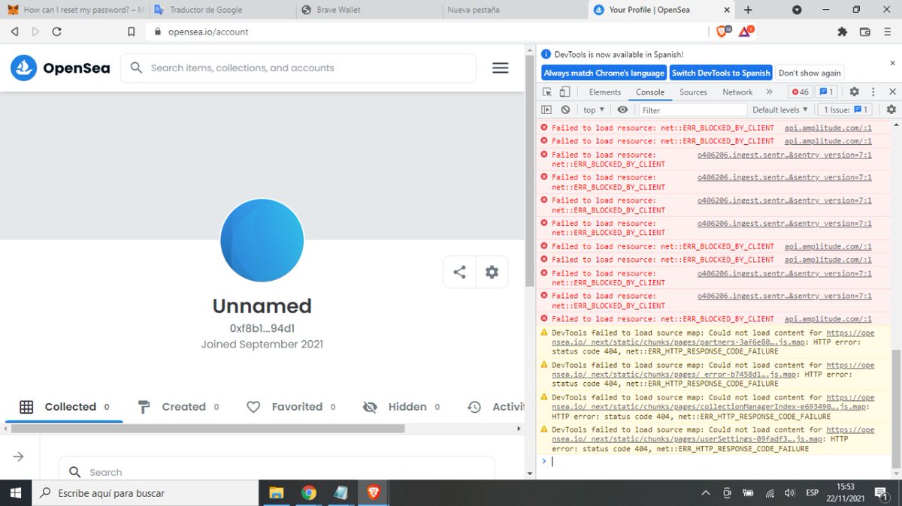The image size is (902, 506).
Task: Toggle live expression eye icon
Action: pyautogui.click(x=622, y=110)
